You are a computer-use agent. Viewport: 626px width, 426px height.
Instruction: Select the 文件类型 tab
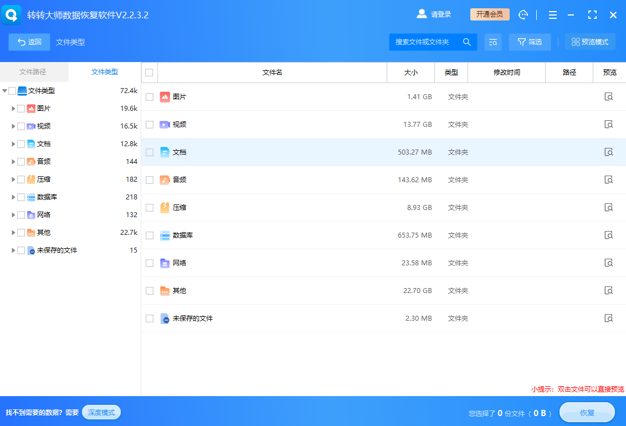coord(105,72)
